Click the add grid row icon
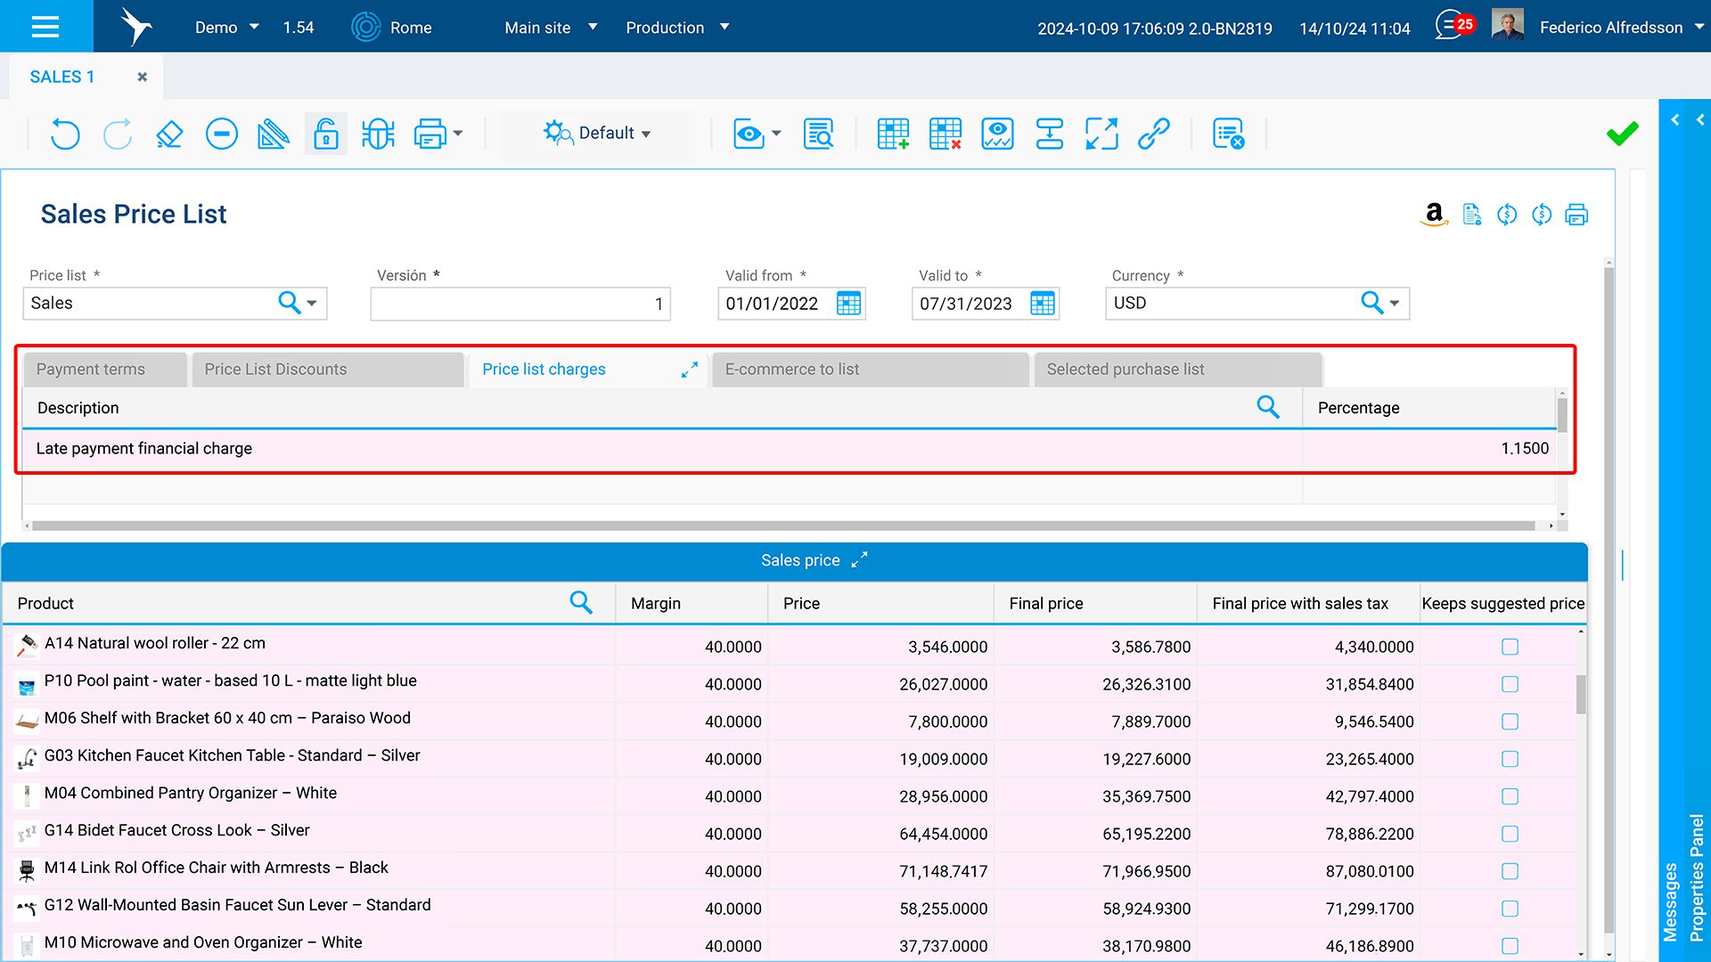The image size is (1711, 962). (x=893, y=134)
